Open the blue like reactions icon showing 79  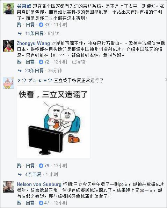coord(41,166)
